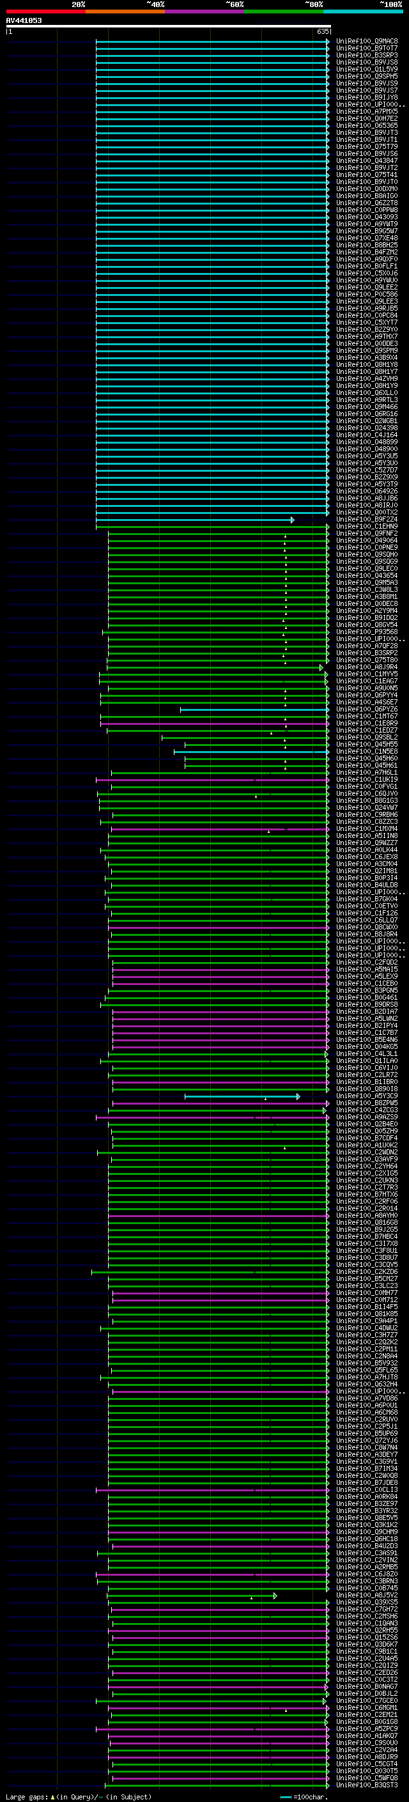Select the UniRef100_Q43093 label

[367, 217]
